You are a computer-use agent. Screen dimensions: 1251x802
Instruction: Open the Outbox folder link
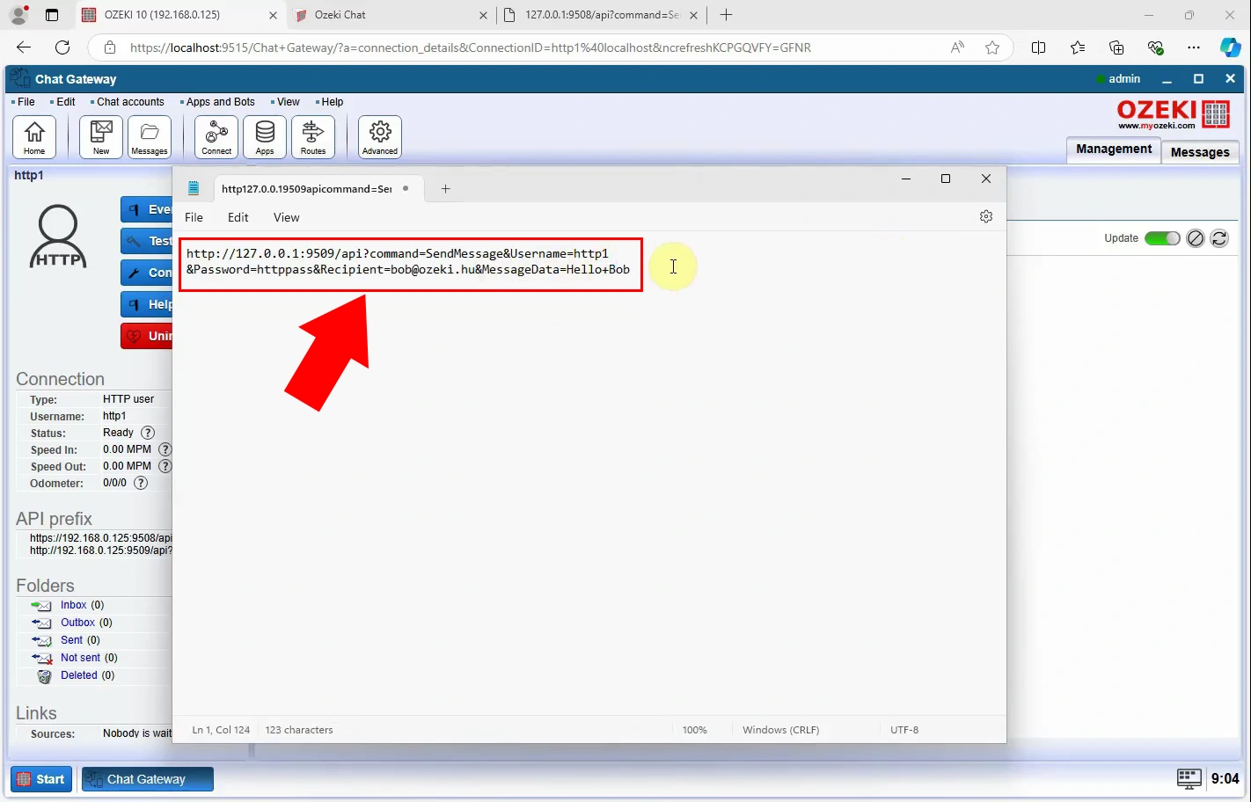(x=77, y=623)
